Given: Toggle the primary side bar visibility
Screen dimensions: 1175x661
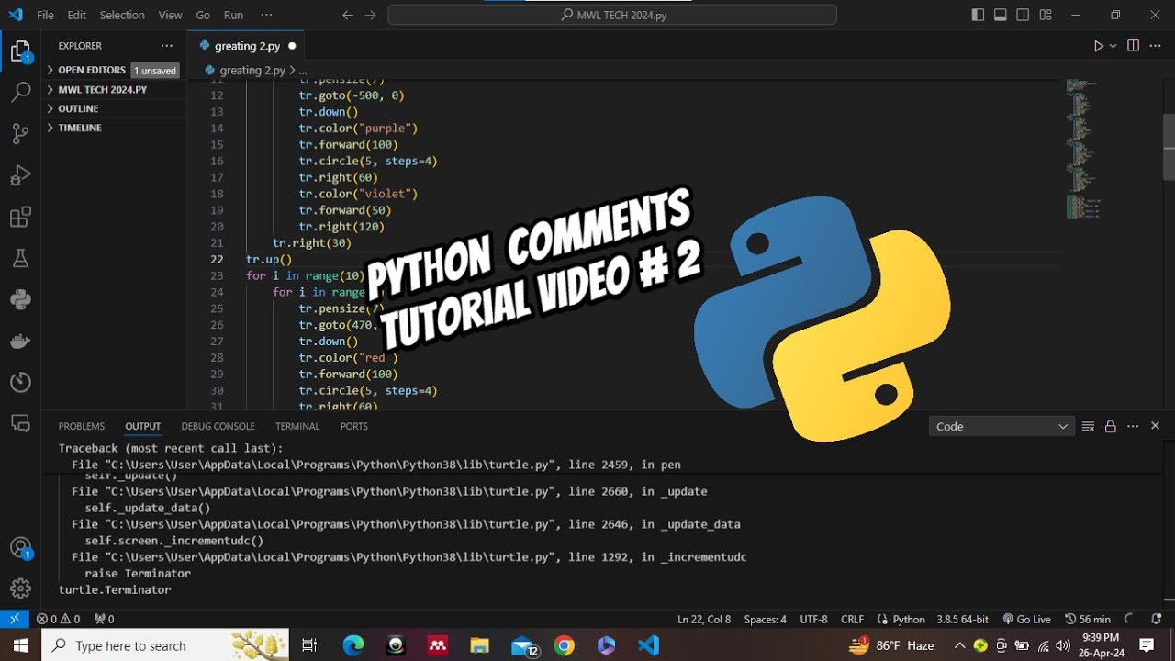Looking at the screenshot, I should [978, 15].
